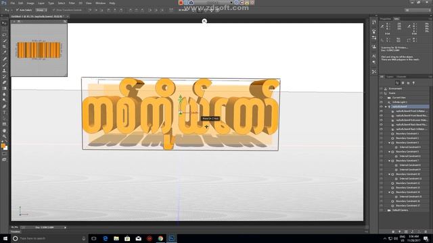Select the History Brush tool
The image size is (433, 243).
[x=4, y=76]
